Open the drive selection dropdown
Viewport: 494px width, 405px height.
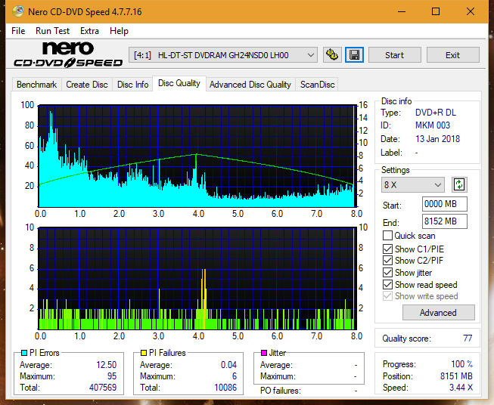pyautogui.click(x=222, y=55)
